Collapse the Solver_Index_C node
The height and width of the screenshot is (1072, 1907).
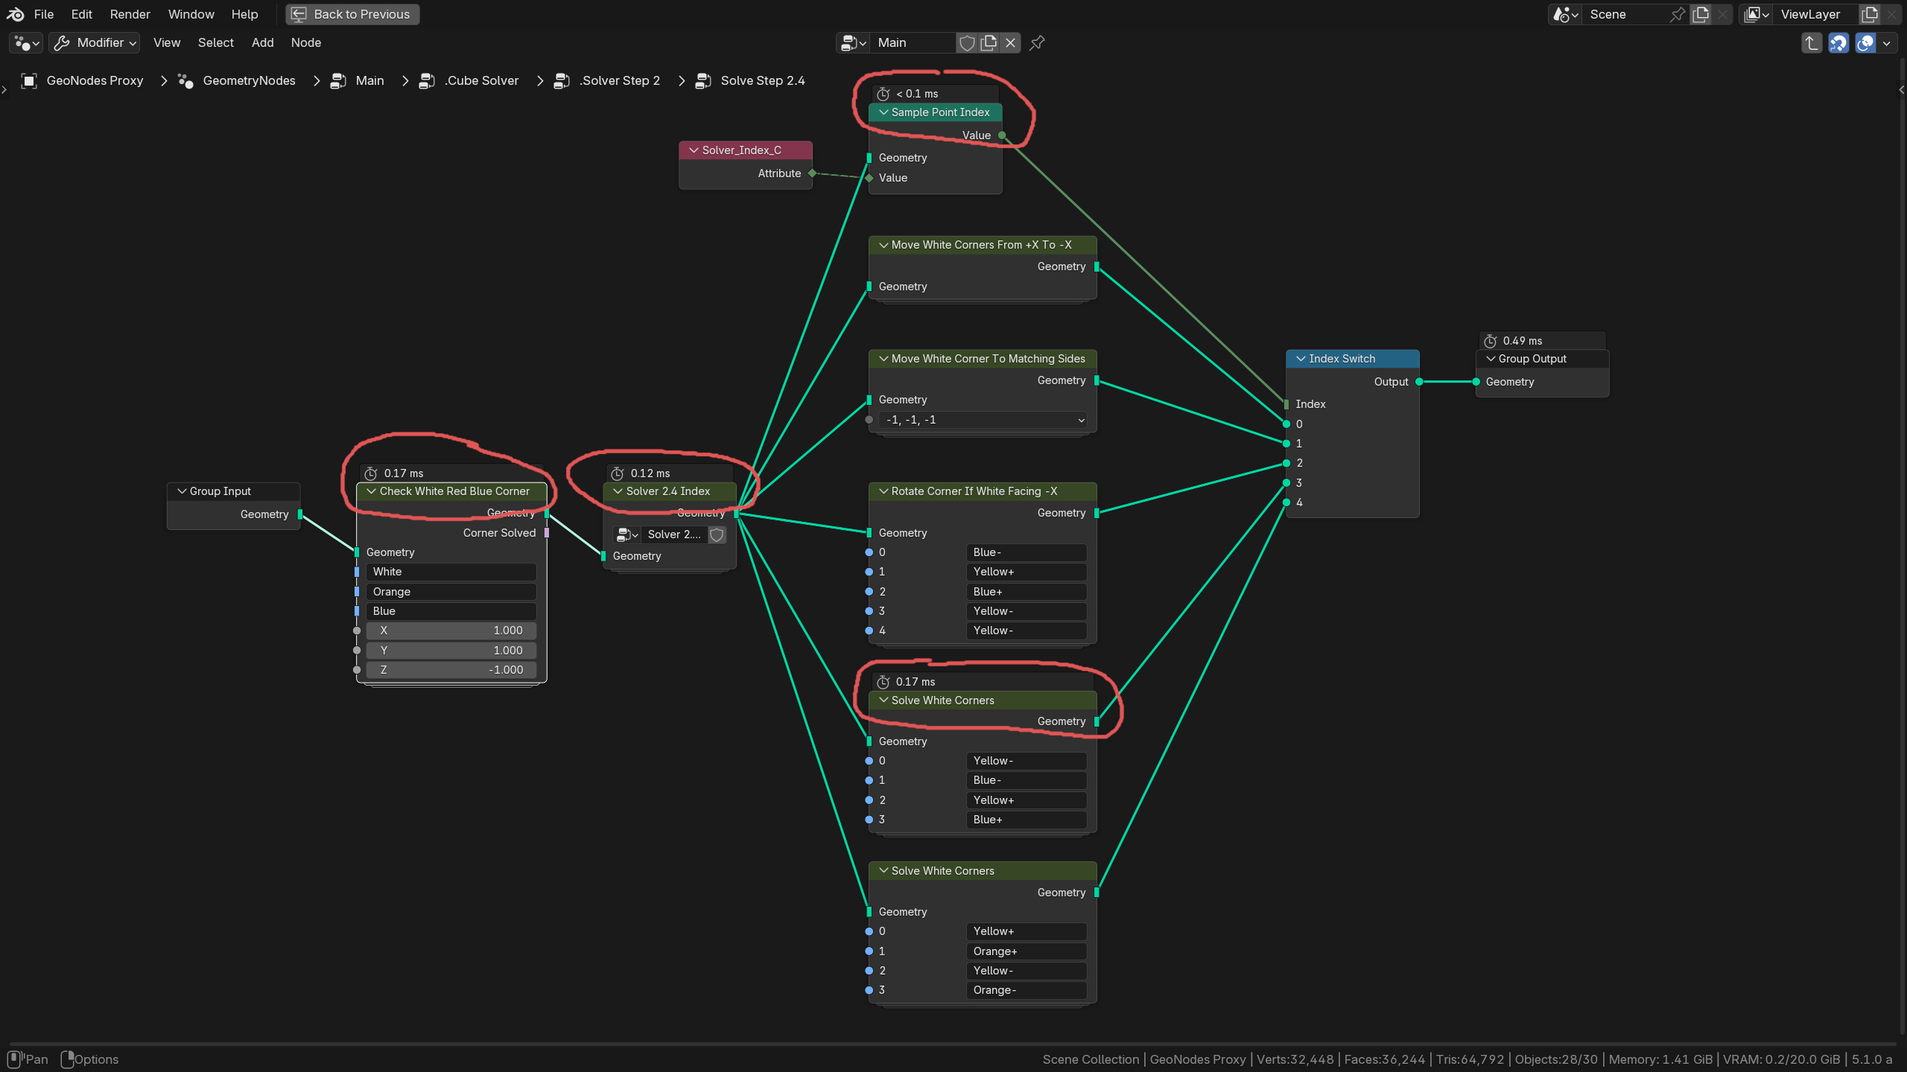click(694, 150)
